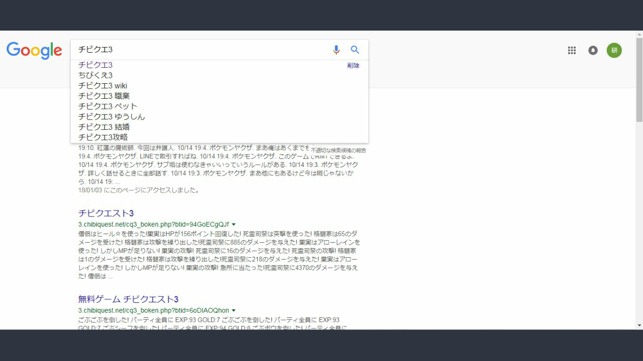Click the scrollbar up arrow
643x361 pixels.
639,34
